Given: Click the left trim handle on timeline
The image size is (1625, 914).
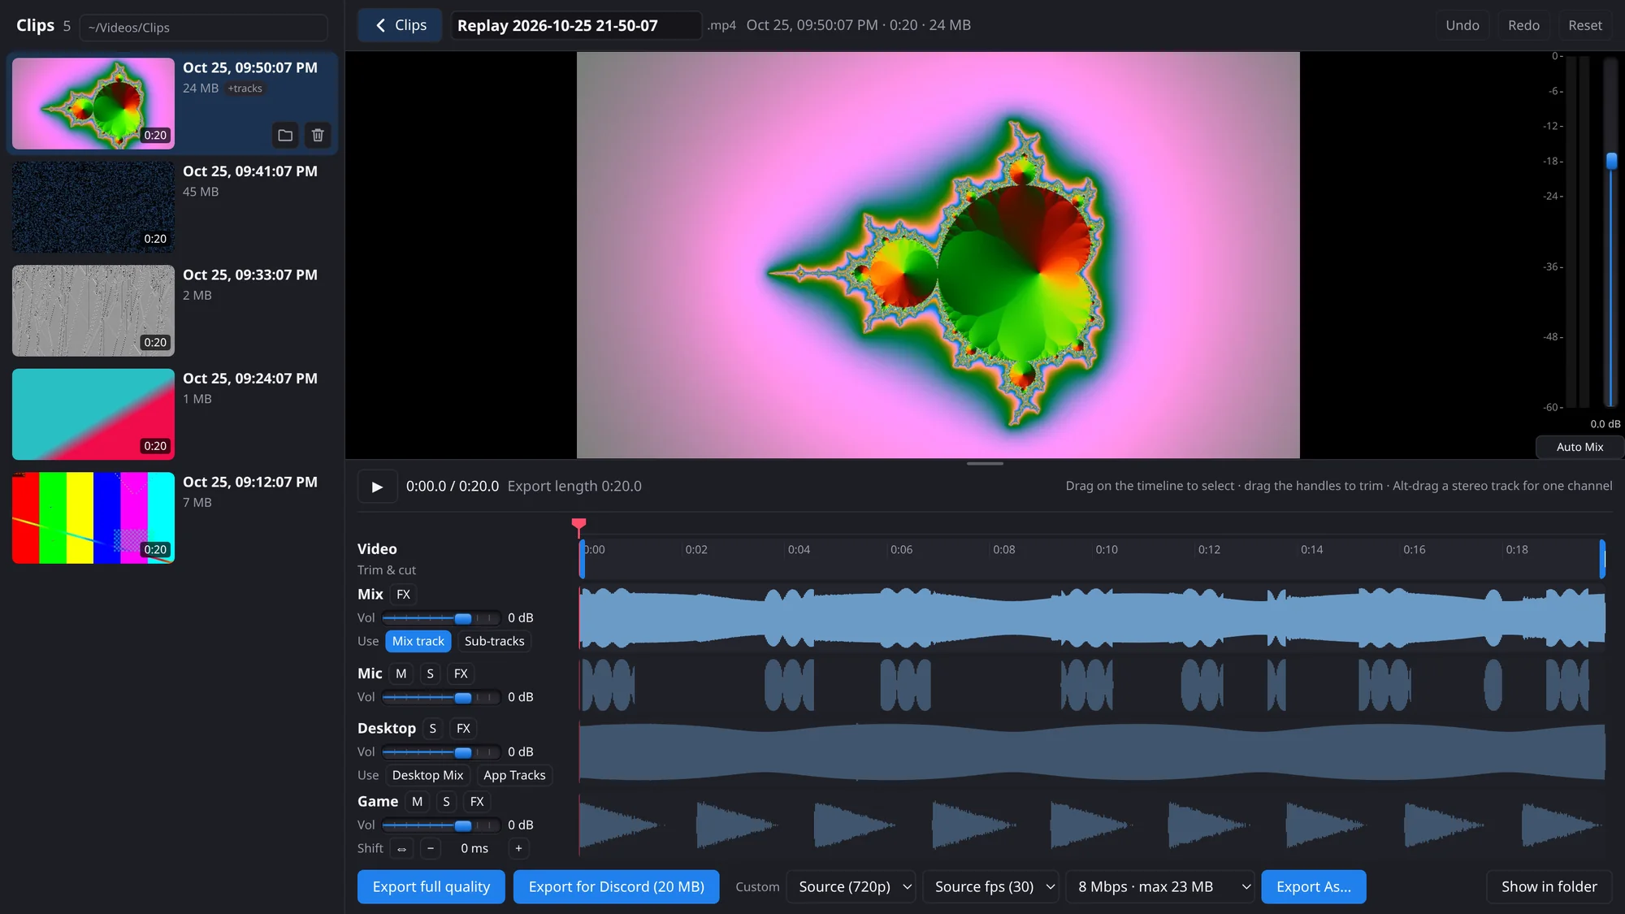Looking at the screenshot, I should pos(582,559).
